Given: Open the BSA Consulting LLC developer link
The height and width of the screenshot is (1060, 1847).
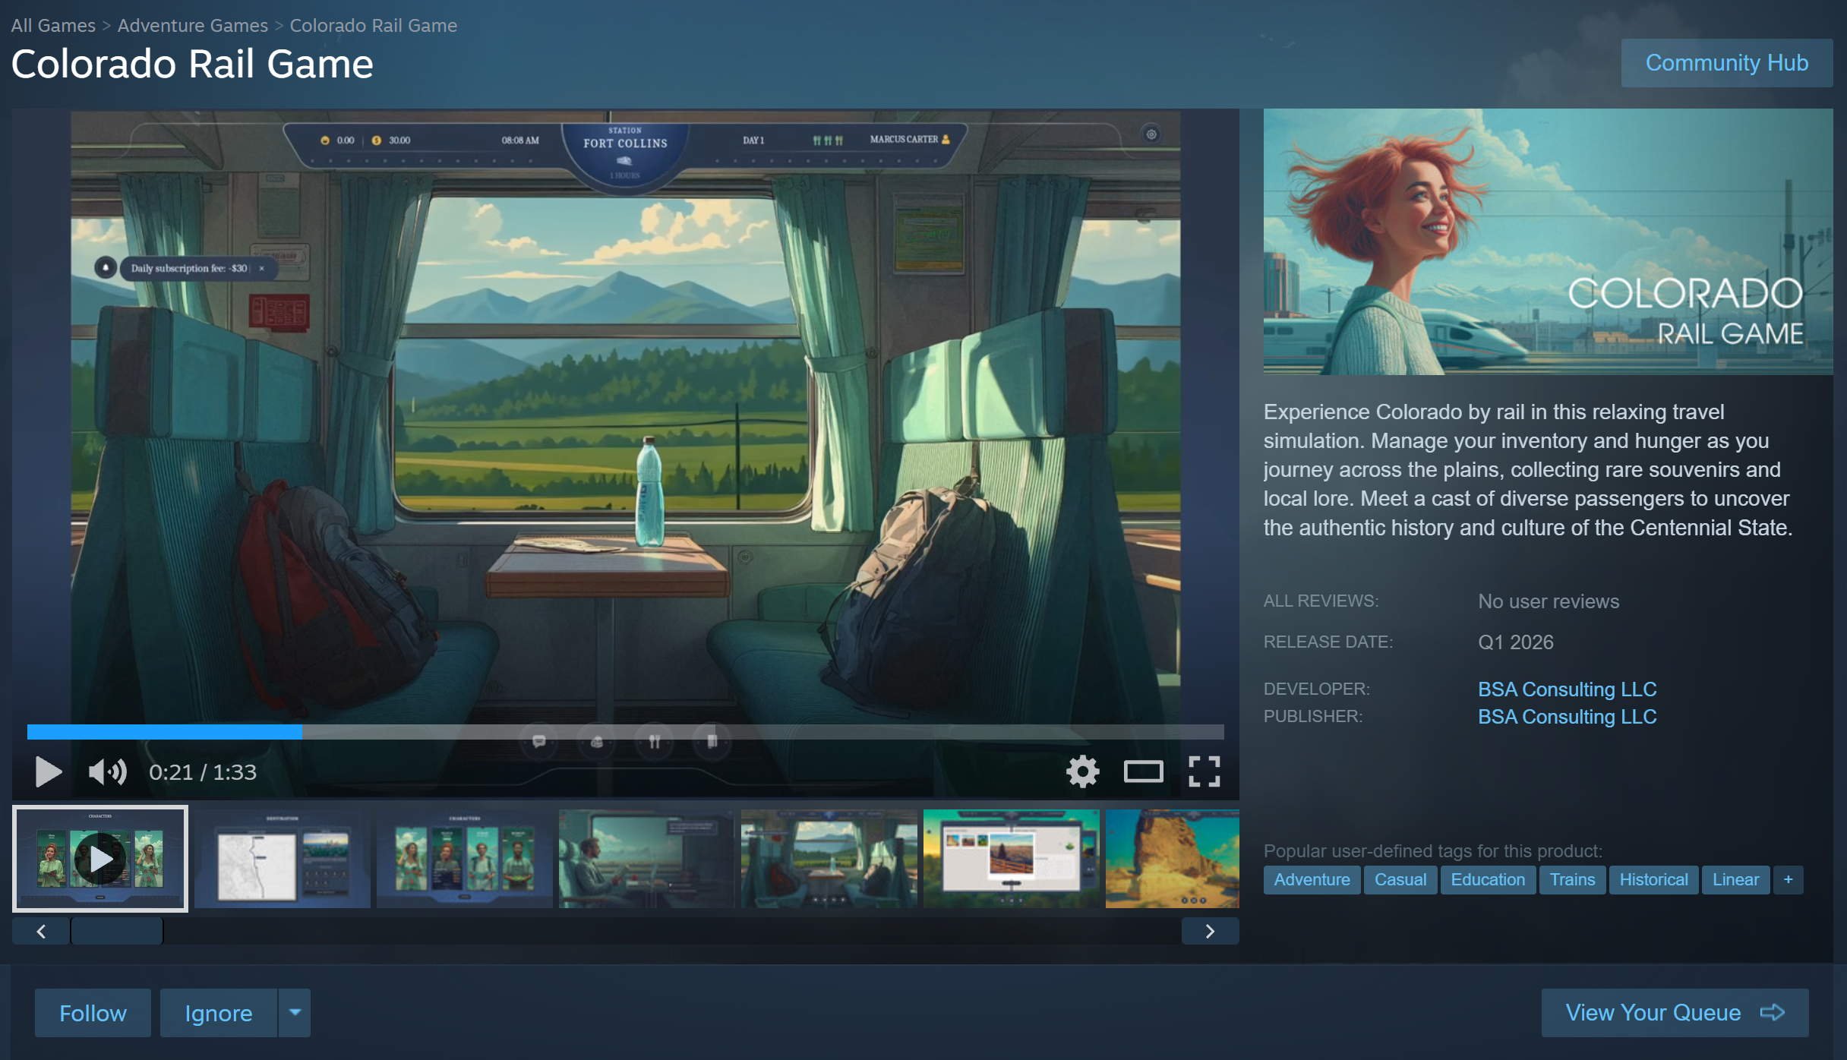Looking at the screenshot, I should (1567, 689).
